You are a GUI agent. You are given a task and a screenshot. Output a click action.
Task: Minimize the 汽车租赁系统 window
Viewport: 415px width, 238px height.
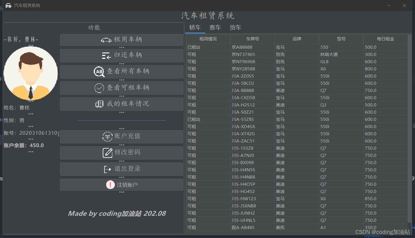pos(389,5)
